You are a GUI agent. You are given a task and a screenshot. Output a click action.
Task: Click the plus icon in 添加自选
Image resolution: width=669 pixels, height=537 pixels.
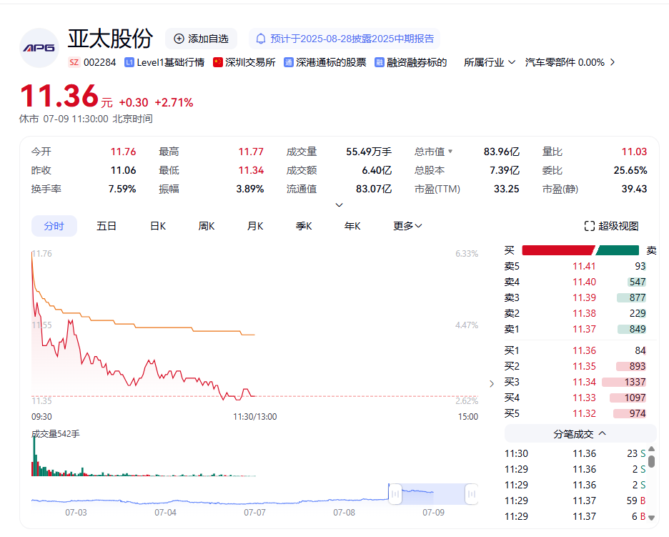[179, 39]
